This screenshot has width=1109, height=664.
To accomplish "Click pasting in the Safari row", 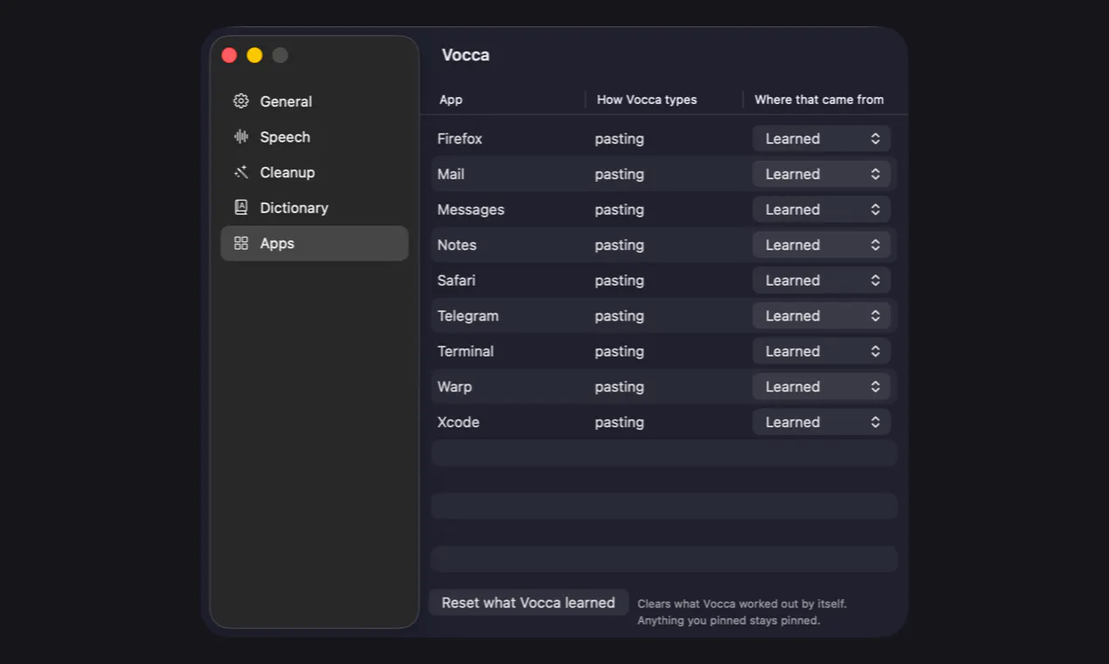I will click(619, 280).
